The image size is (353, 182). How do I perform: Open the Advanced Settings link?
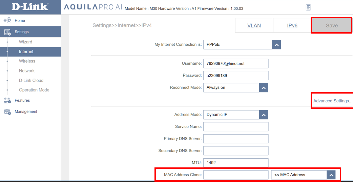point(332,101)
